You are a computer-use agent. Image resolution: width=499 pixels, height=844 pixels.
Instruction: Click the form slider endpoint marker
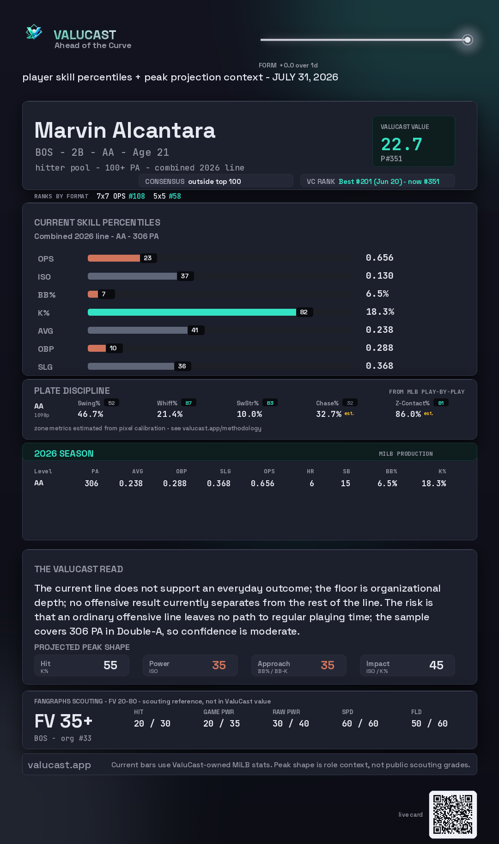tap(468, 40)
